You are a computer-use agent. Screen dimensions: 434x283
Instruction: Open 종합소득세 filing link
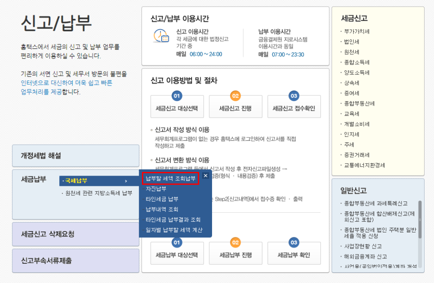357,62
